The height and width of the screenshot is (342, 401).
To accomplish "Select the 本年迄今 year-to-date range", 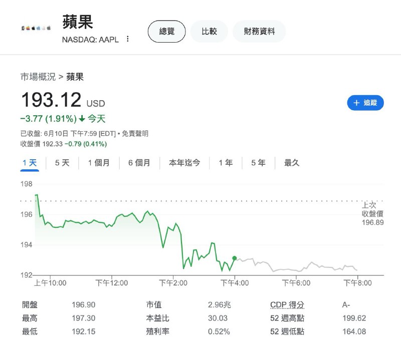I will tap(184, 163).
